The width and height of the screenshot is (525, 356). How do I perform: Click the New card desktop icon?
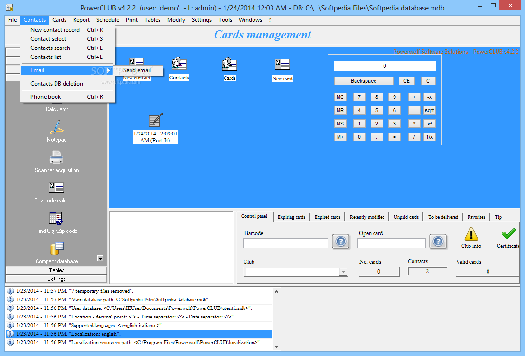[x=282, y=64]
